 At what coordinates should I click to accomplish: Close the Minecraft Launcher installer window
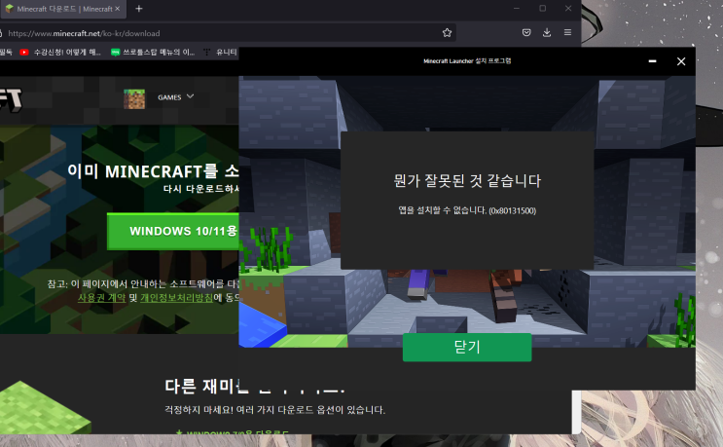point(681,61)
